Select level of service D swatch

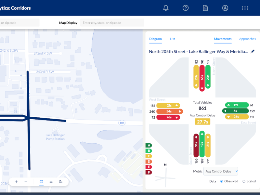pos(149,162)
